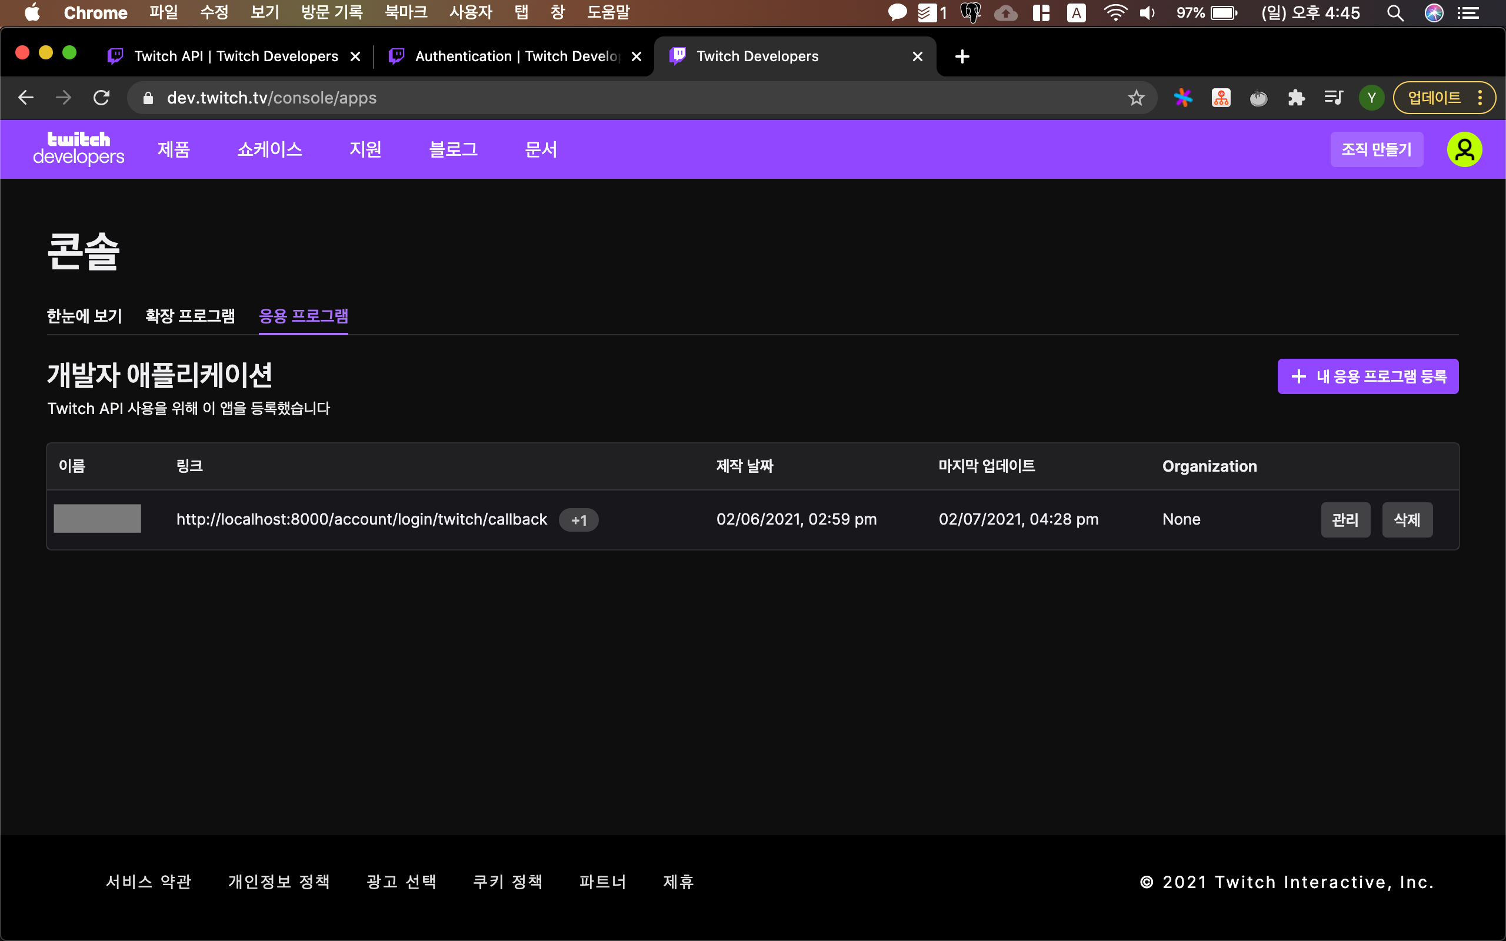Open macOS Spotlight search icon
The width and height of the screenshot is (1506, 941).
coord(1395,13)
